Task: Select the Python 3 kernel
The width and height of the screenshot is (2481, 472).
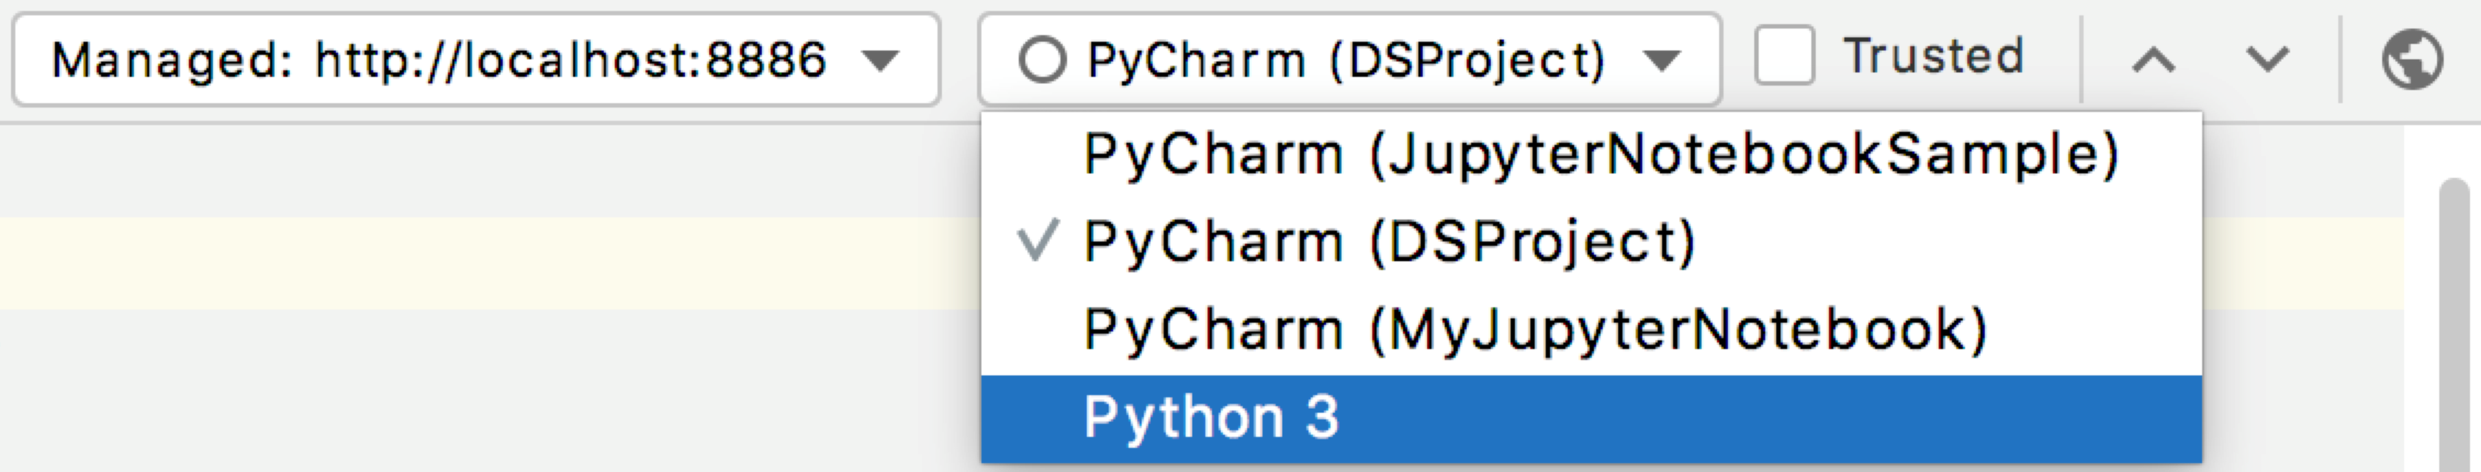Action: pos(1212,417)
